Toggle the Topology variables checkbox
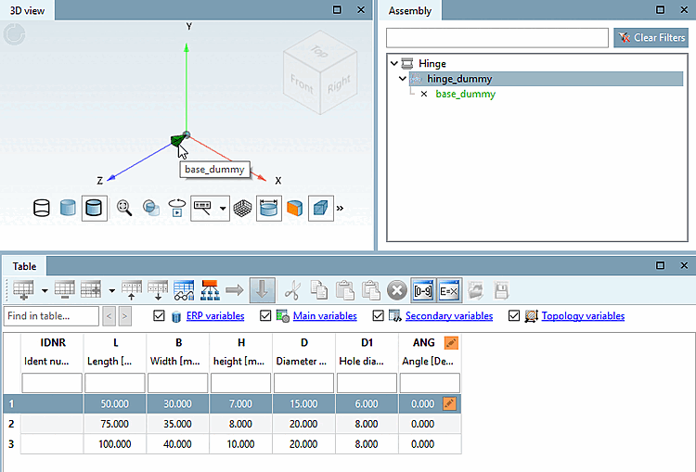Image resolution: width=696 pixels, height=472 pixels. 514,316
